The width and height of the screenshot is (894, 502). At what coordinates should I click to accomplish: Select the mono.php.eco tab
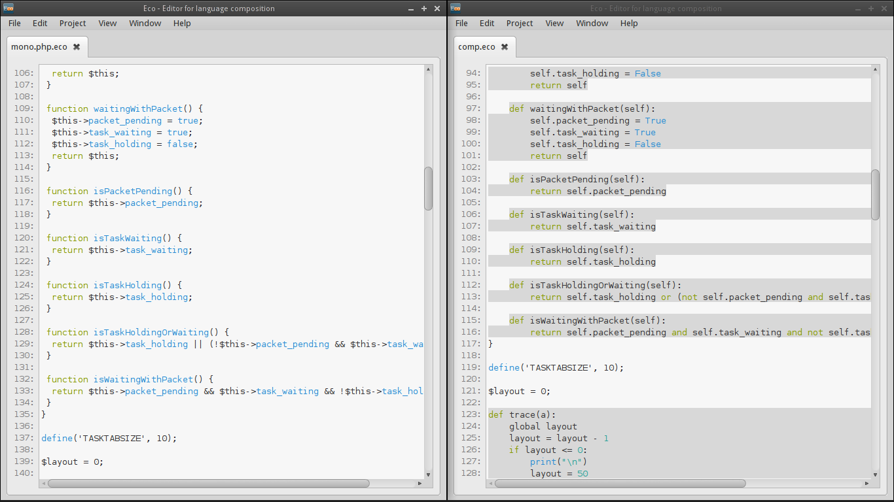(39, 47)
